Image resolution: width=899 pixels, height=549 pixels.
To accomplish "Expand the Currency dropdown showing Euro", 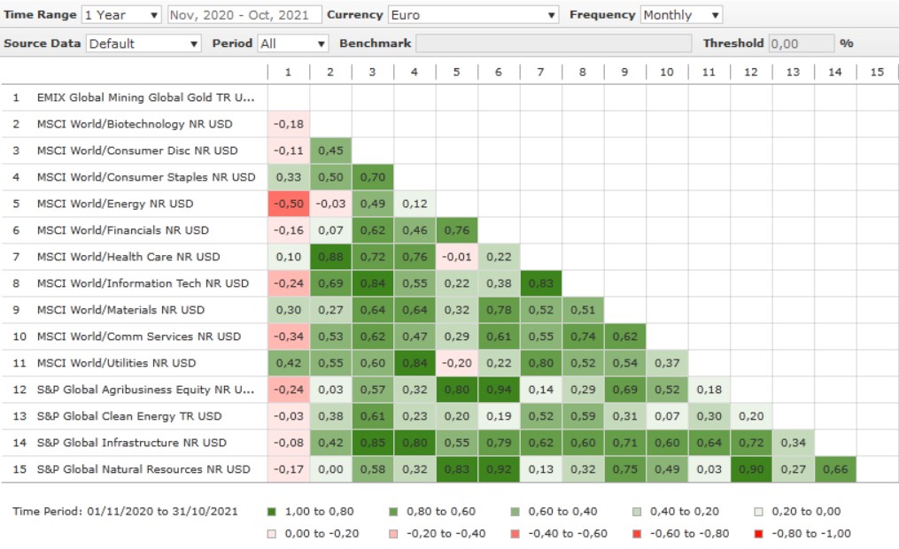I will pos(473,15).
